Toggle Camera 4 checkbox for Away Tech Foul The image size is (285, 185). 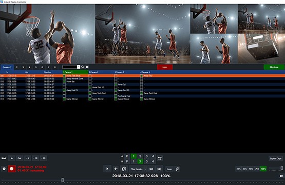click(141, 93)
